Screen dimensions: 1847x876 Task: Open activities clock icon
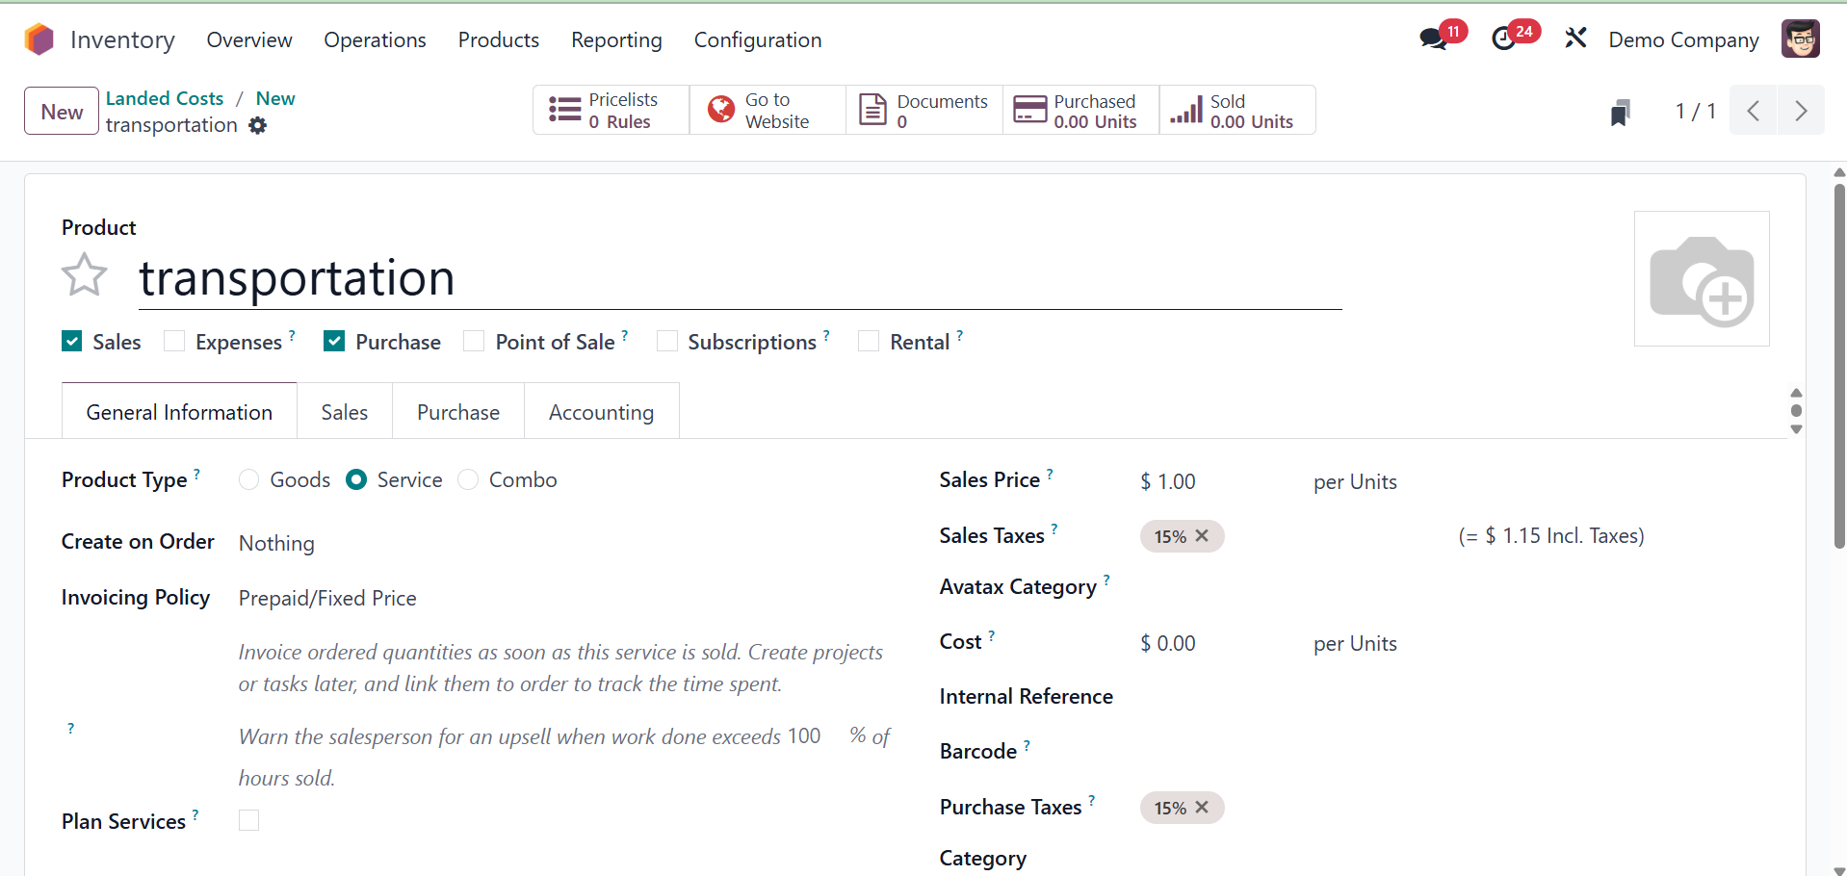(x=1503, y=39)
